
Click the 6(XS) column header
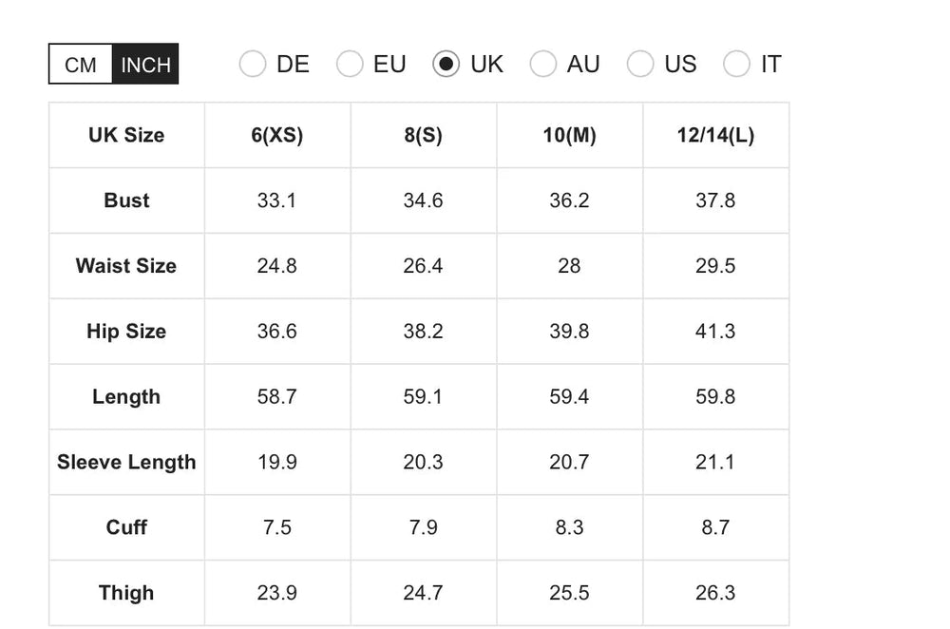[277, 135]
